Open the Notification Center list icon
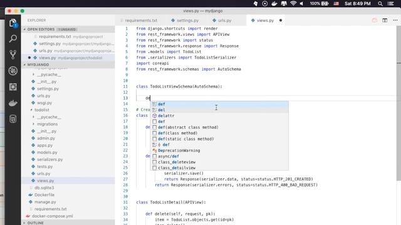The image size is (401, 225). pyautogui.click(x=391, y=4)
